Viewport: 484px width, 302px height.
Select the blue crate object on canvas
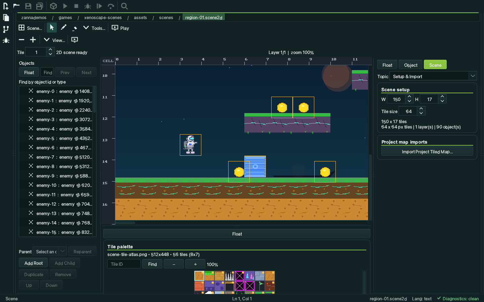point(255,166)
